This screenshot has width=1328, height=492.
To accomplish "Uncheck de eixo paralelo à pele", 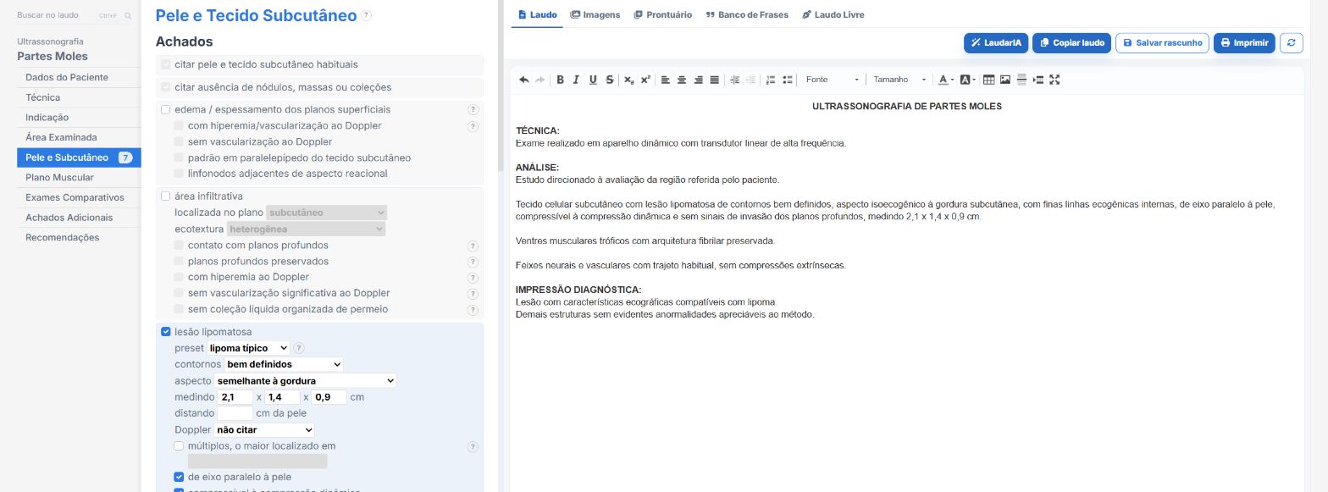I will [x=179, y=477].
